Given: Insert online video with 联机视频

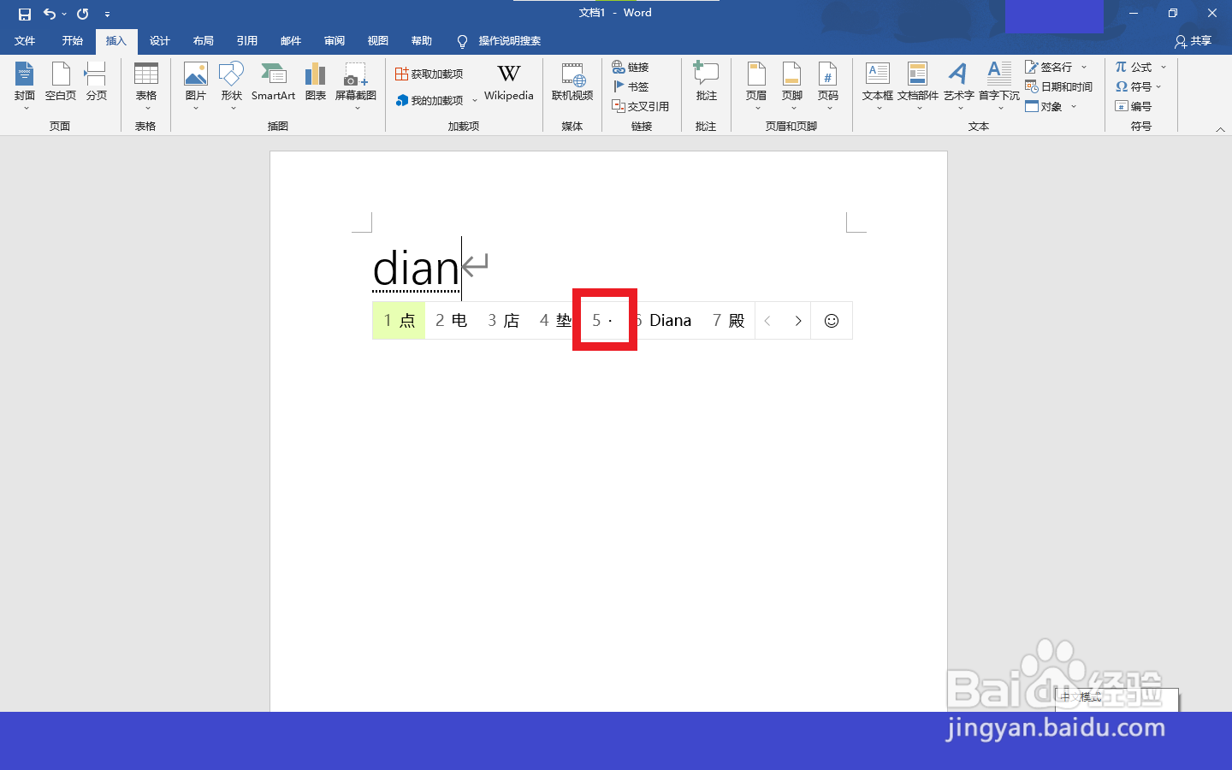Looking at the screenshot, I should (x=572, y=84).
